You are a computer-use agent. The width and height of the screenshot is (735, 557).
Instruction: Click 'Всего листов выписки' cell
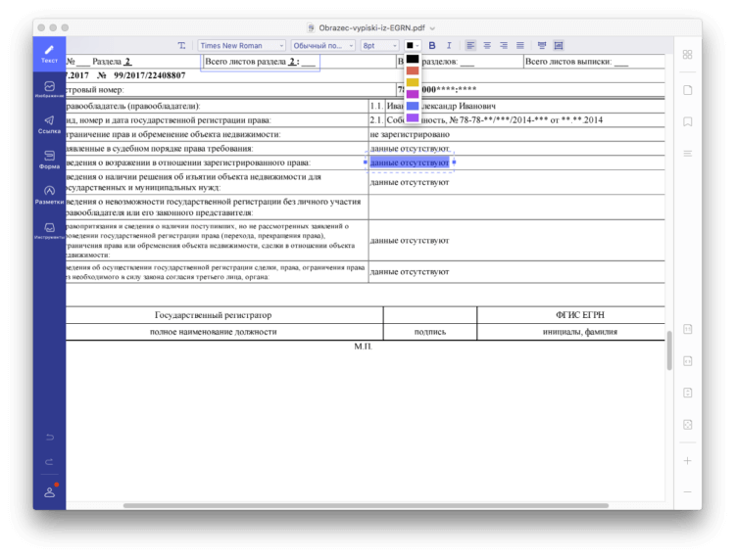(x=594, y=62)
